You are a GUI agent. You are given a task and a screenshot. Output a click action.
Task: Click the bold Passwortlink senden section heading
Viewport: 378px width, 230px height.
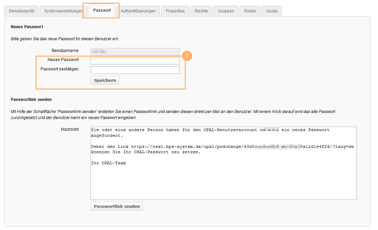click(31, 100)
